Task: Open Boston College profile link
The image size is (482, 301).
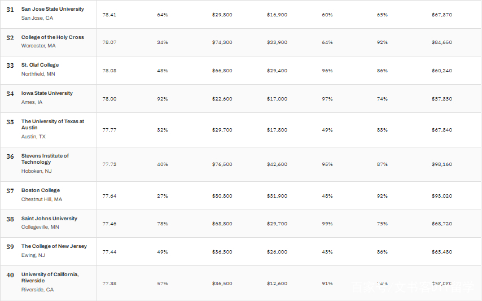Action: (41, 190)
